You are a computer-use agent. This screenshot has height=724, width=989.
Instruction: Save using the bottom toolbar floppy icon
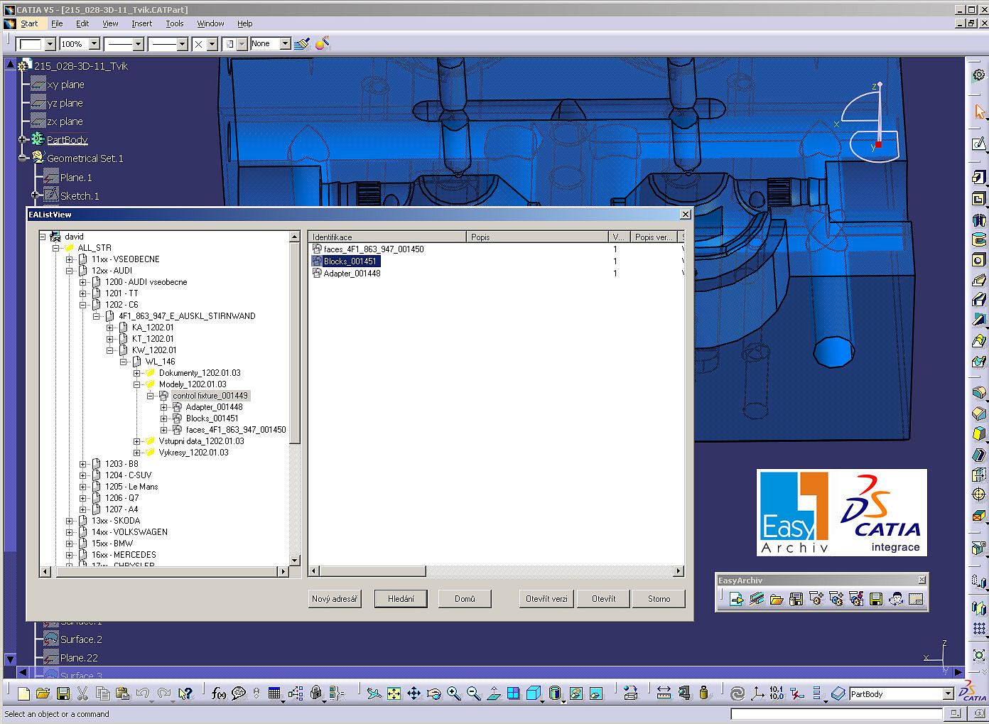pyautogui.click(x=63, y=693)
